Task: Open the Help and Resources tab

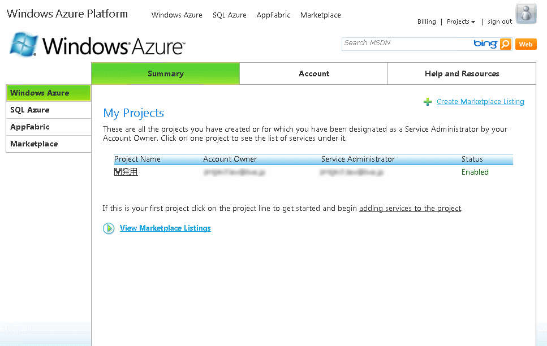Action: (462, 73)
